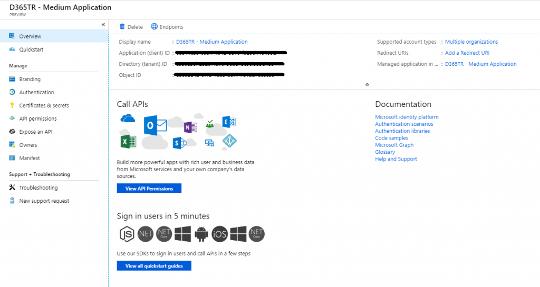The height and width of the screenshot is (287, 540).
Task: Click the Exchange icon under Call APIs
Action: tap(229, 122)
